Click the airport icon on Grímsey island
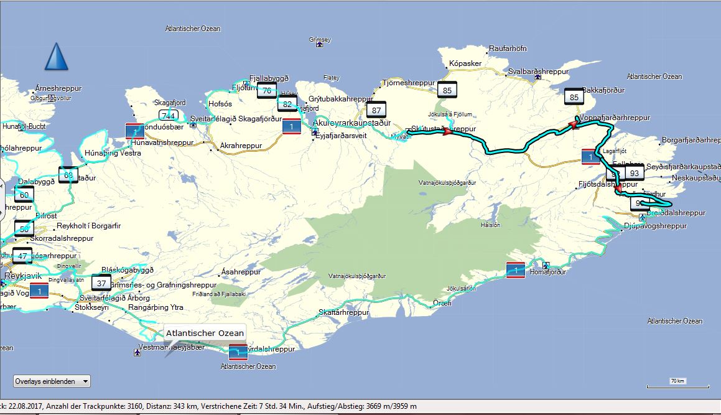721x415 pixels. [319, 45]
